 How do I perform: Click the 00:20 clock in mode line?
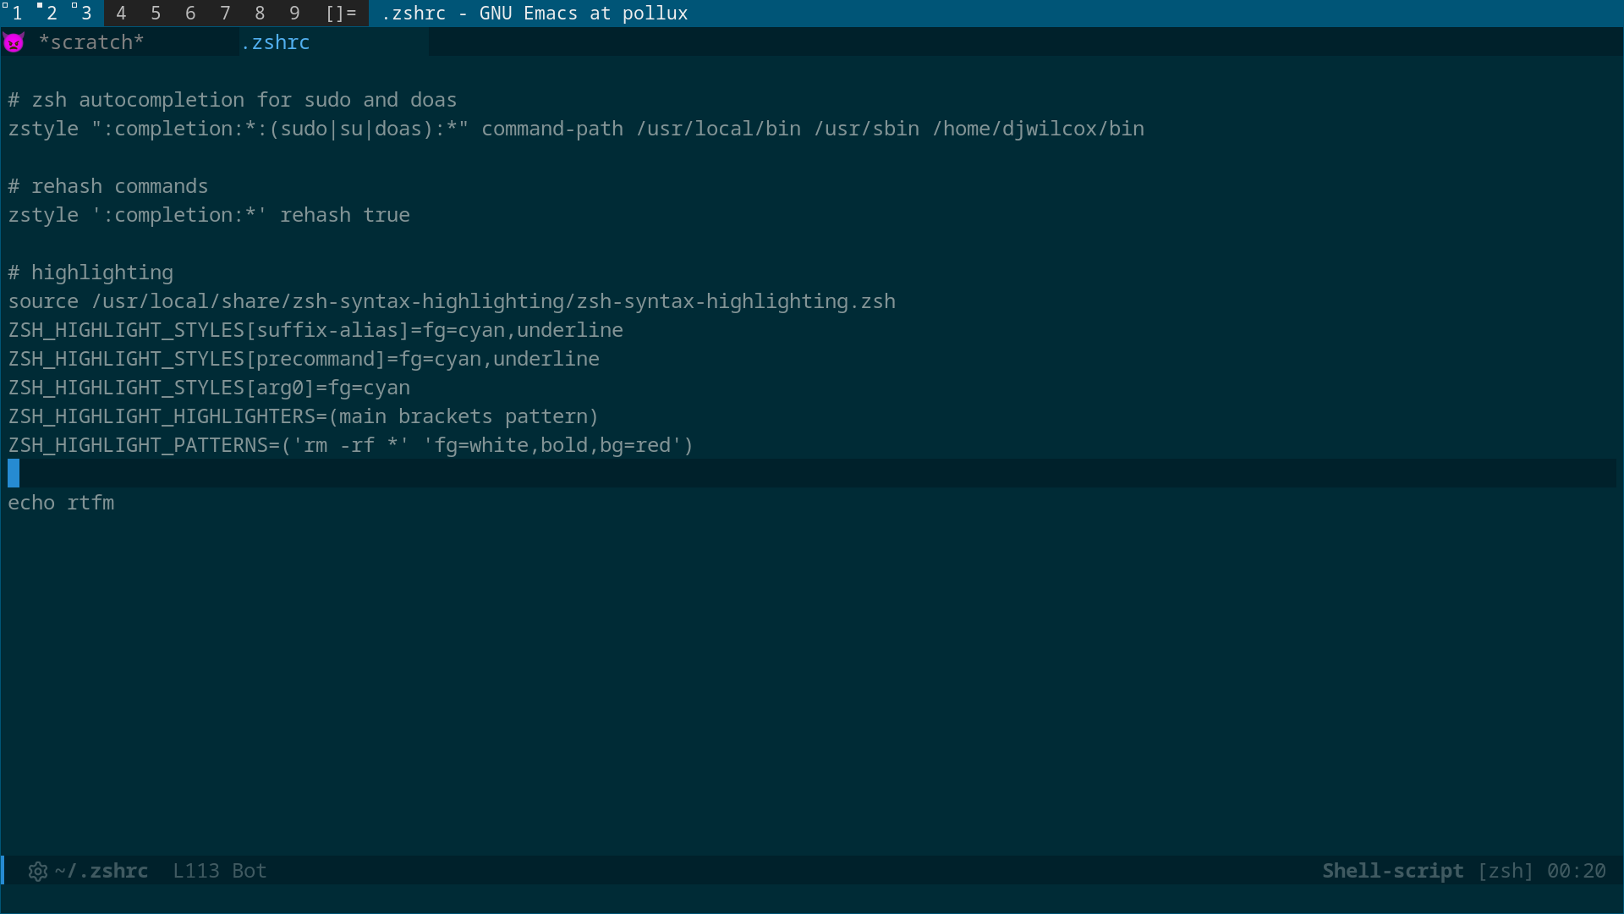pyautogui.click(x=1576, y=871)
